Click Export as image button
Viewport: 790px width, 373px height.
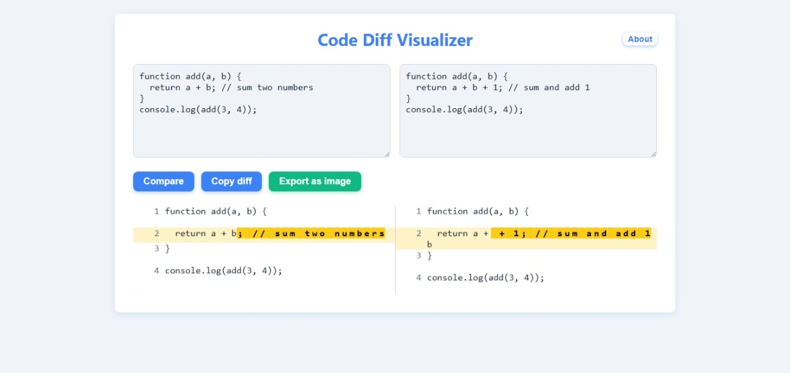coord(315,181)
